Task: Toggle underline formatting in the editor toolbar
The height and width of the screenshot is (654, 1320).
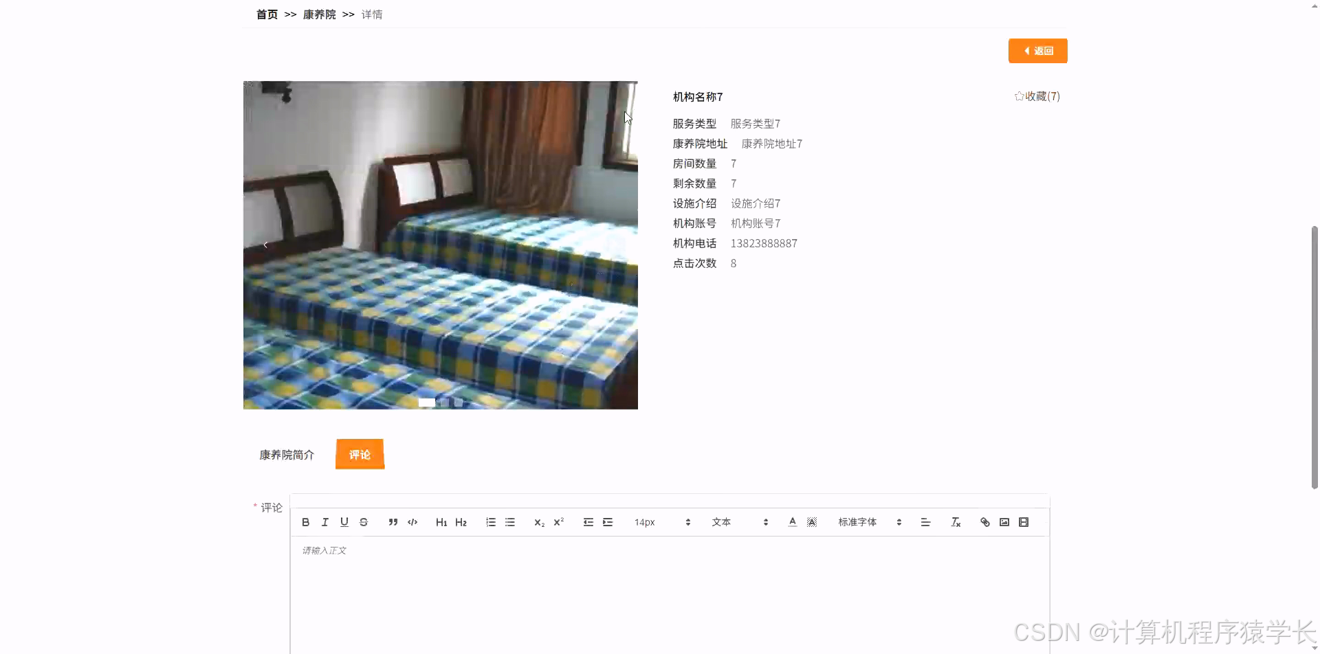Action: pyautogui.click(x=344, y=522)
